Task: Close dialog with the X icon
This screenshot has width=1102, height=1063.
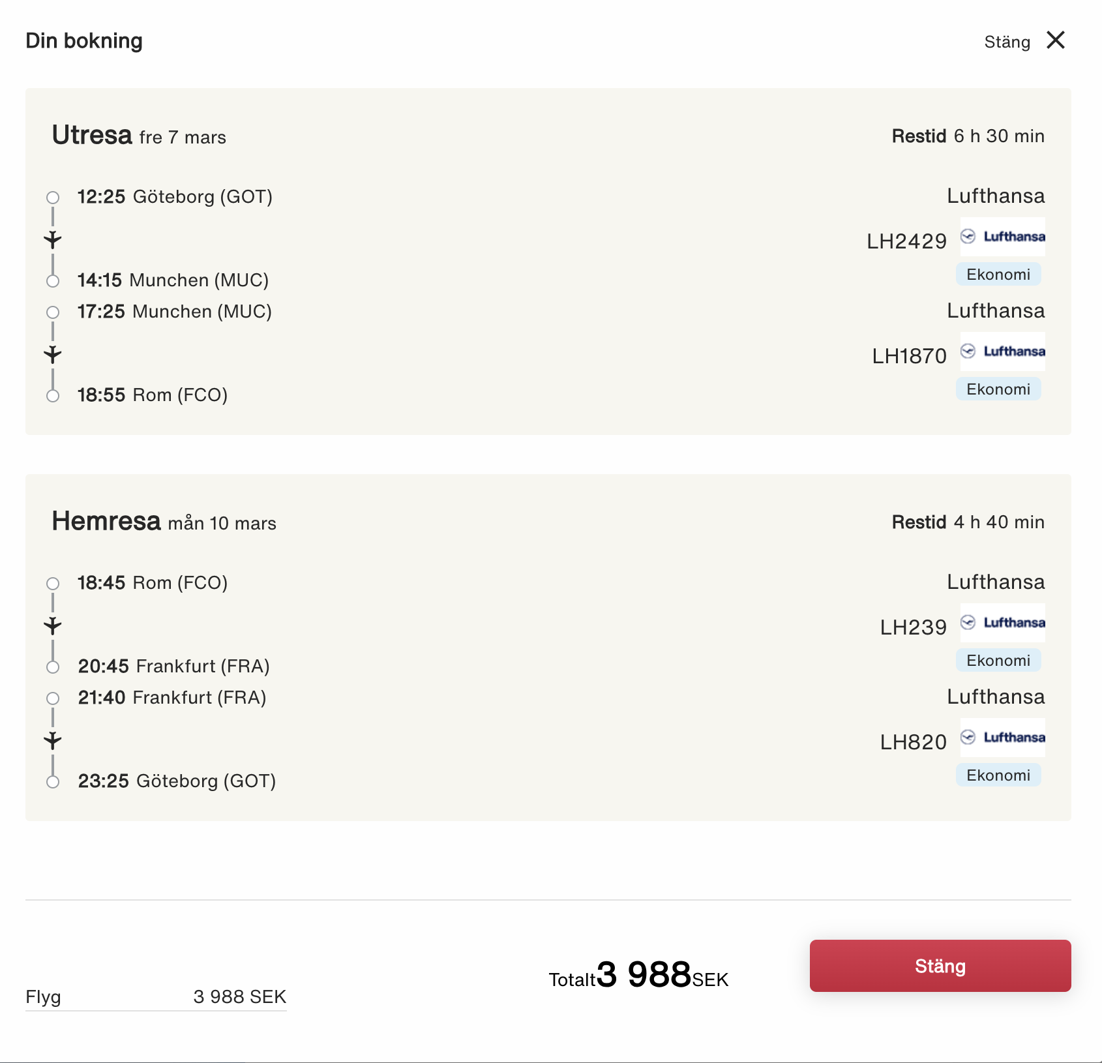Action: click(1056, 40)
